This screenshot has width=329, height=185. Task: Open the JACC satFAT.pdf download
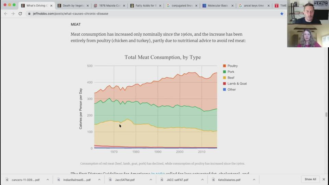click(177, 180)
